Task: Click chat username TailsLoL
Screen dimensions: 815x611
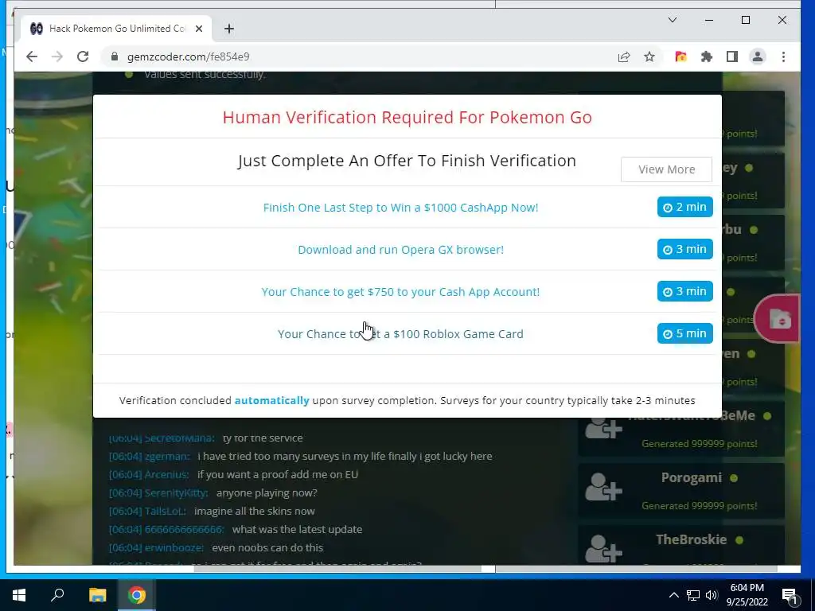Action: point(165,511)
